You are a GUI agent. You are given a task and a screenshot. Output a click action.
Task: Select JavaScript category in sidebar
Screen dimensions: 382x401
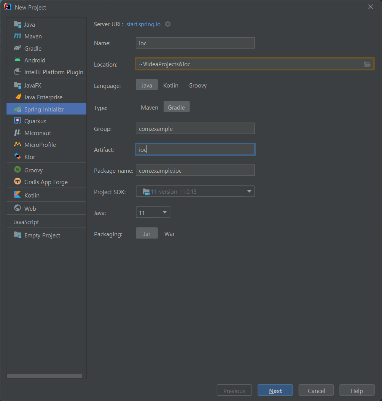[26, 222]
